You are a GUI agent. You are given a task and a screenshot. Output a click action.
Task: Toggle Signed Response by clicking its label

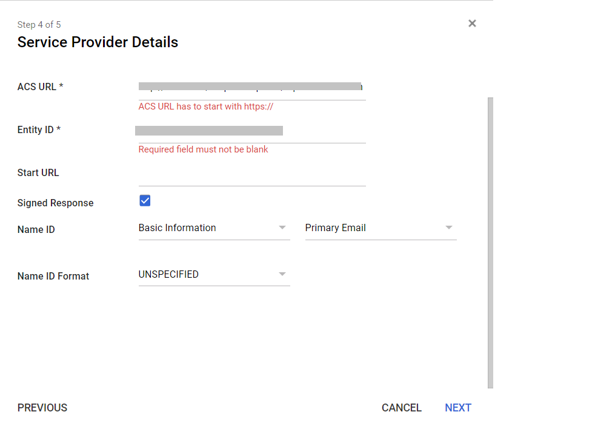pos(55,203)
